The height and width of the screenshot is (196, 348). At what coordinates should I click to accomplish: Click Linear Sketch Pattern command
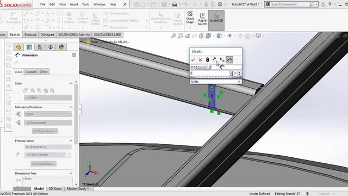point(121,21)
